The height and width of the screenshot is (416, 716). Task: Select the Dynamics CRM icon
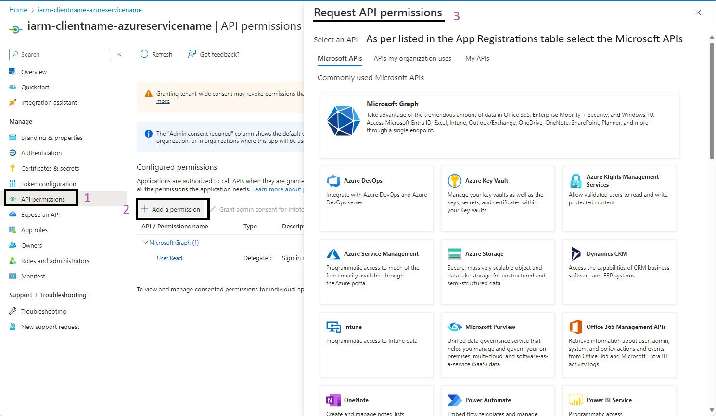575,254
